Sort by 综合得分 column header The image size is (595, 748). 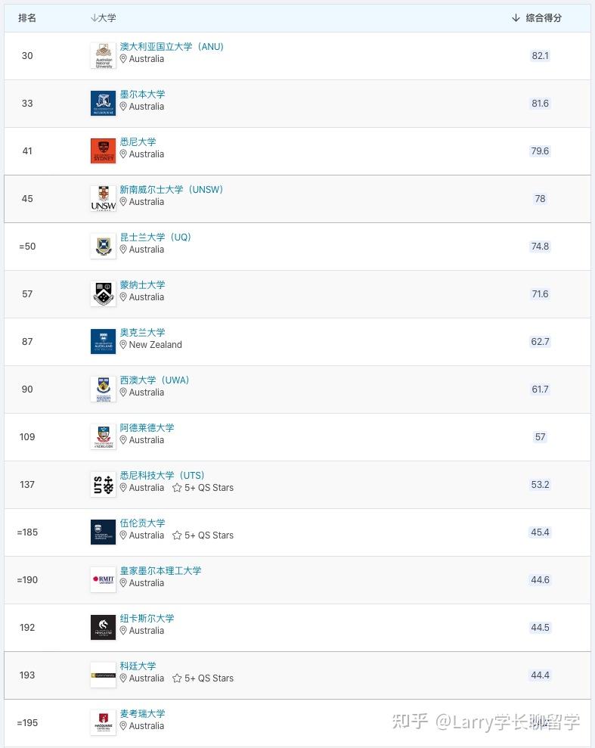coord(537,18)
